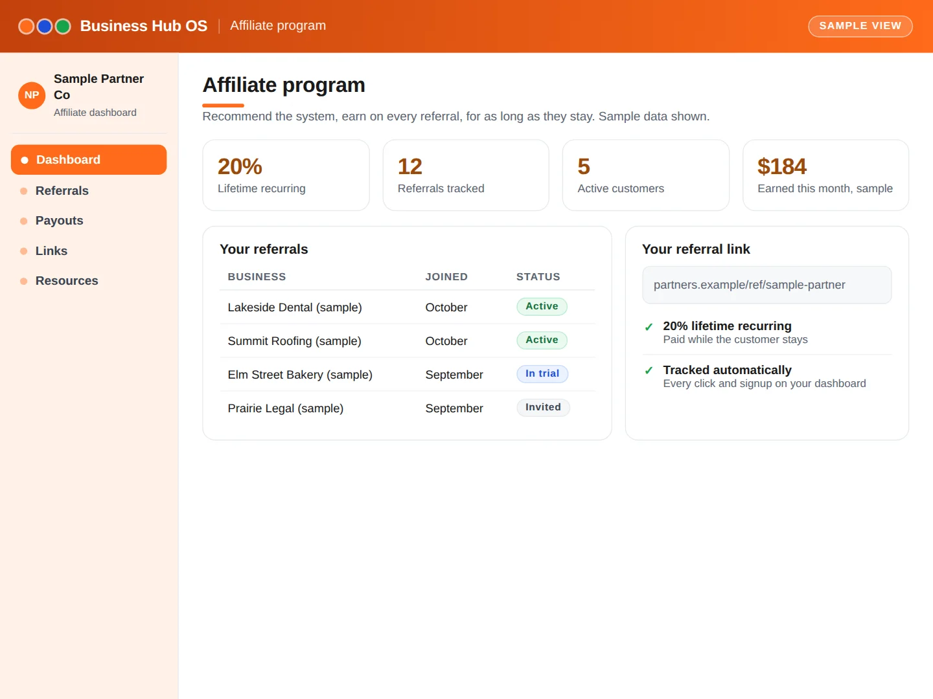This screenshot has width=933, height=699.
Task: Select the 20% Lifetime recurring card
Action: 286,175
